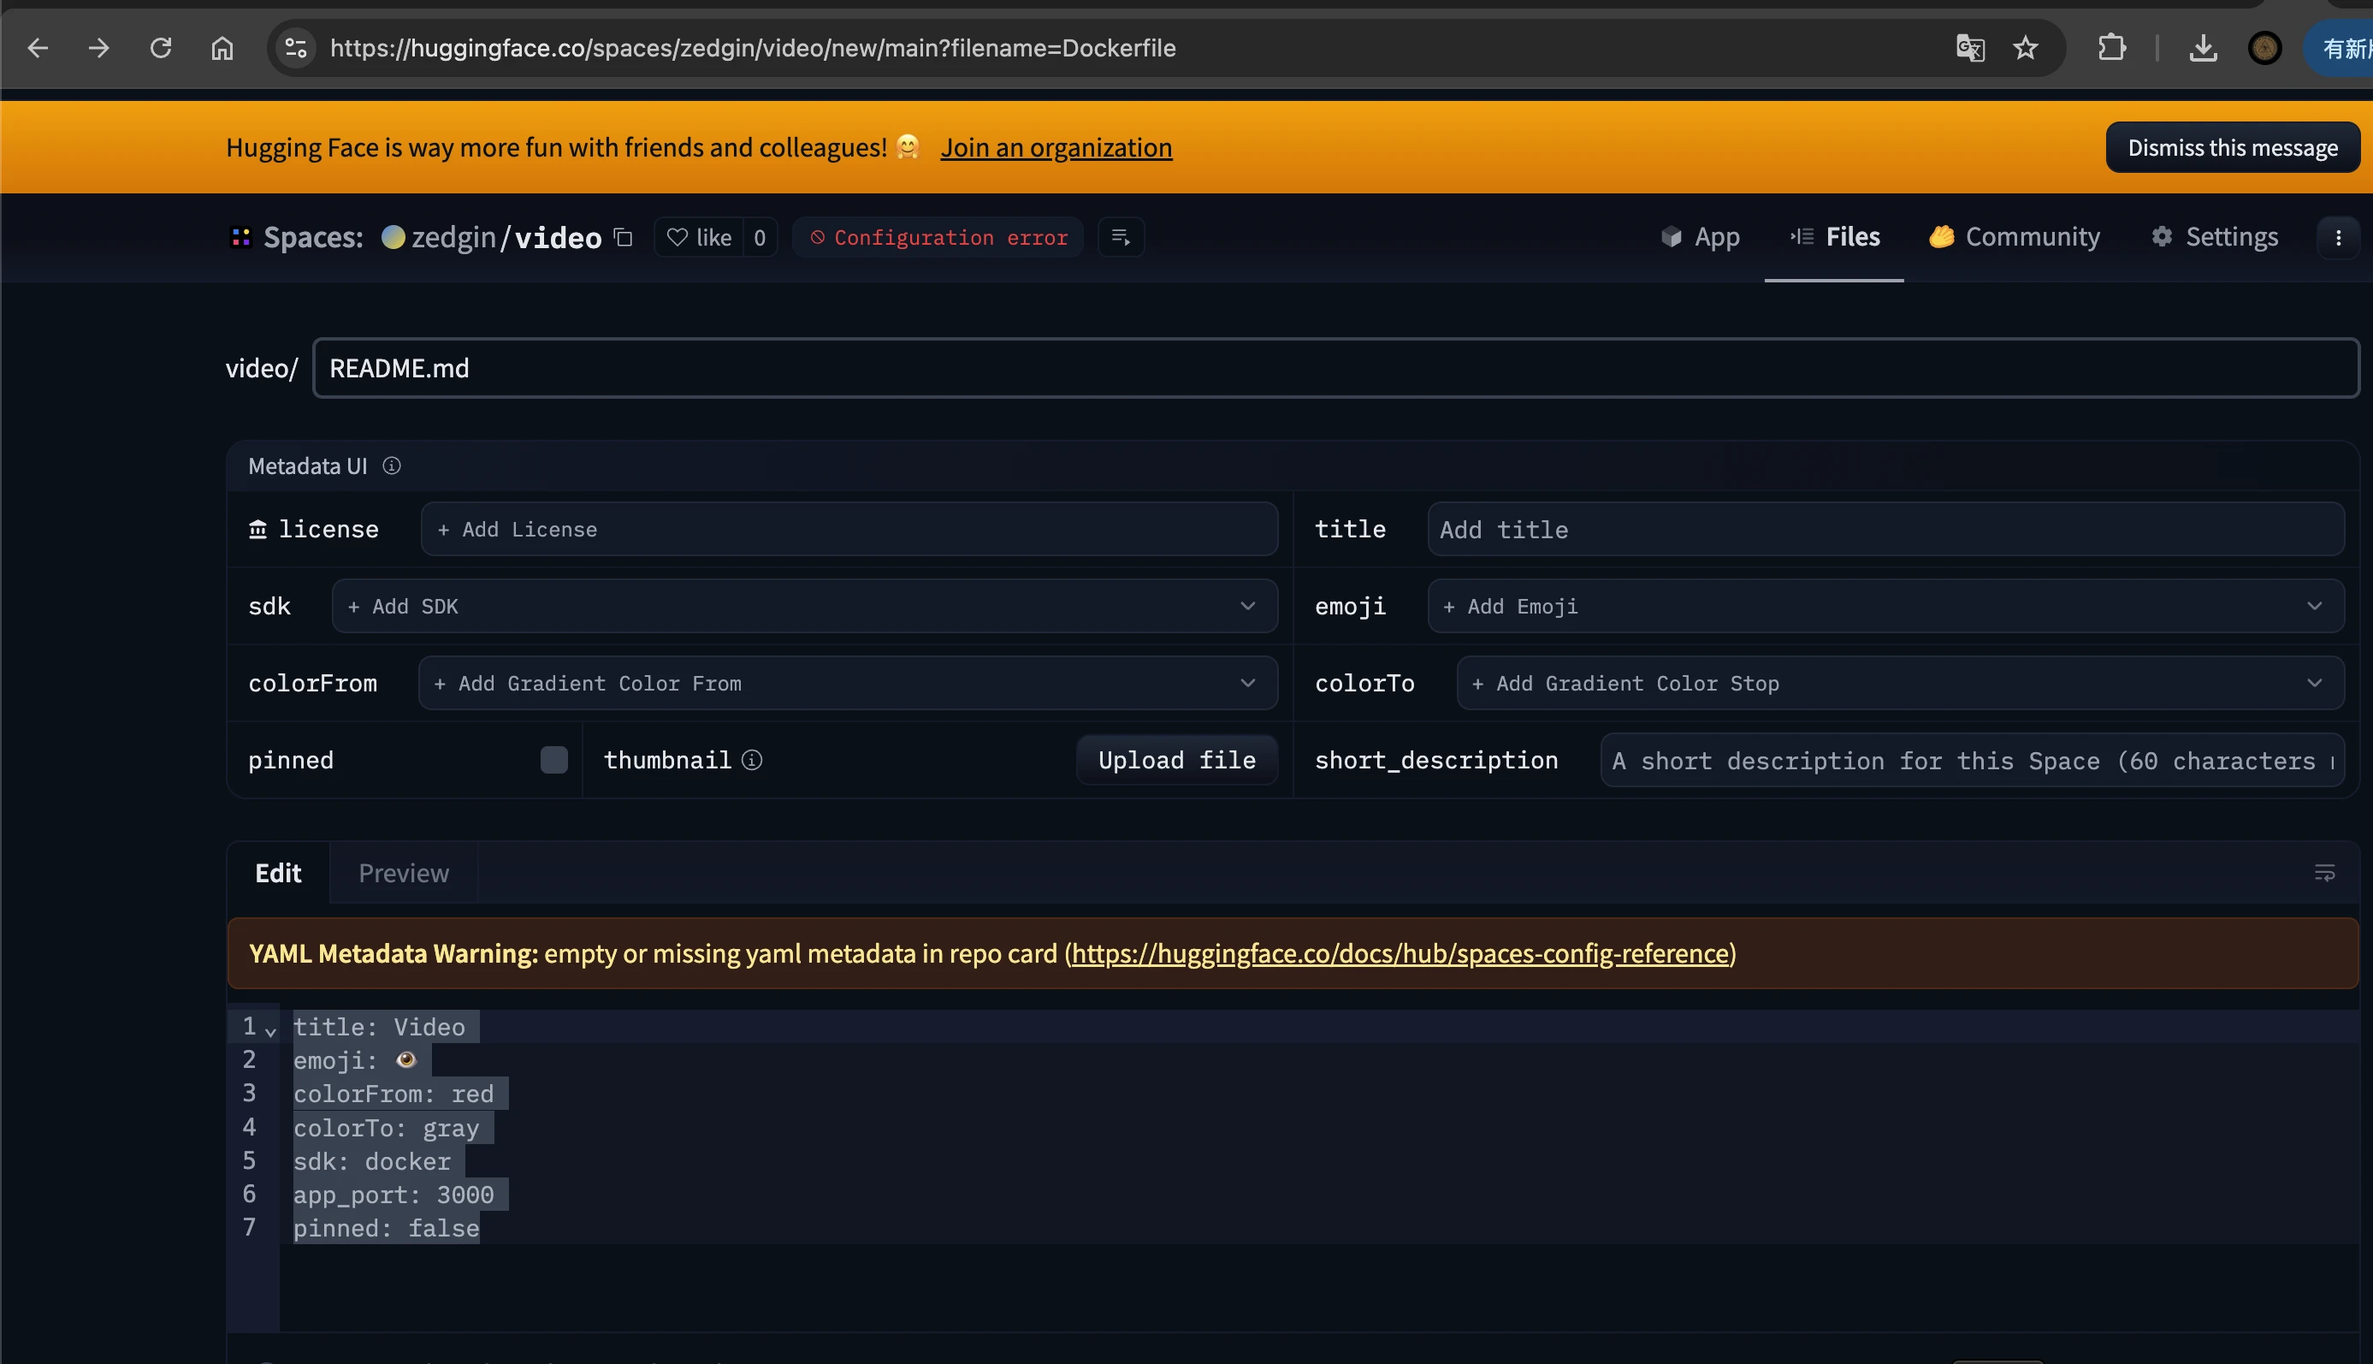
Task: Bookmark this page with star icon
Action: 2025,48
